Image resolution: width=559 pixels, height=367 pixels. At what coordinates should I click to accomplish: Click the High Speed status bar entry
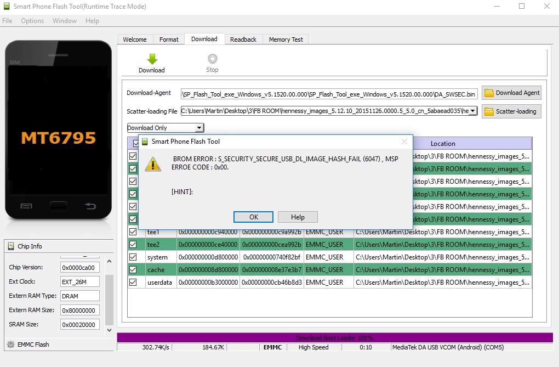[313, 347]
